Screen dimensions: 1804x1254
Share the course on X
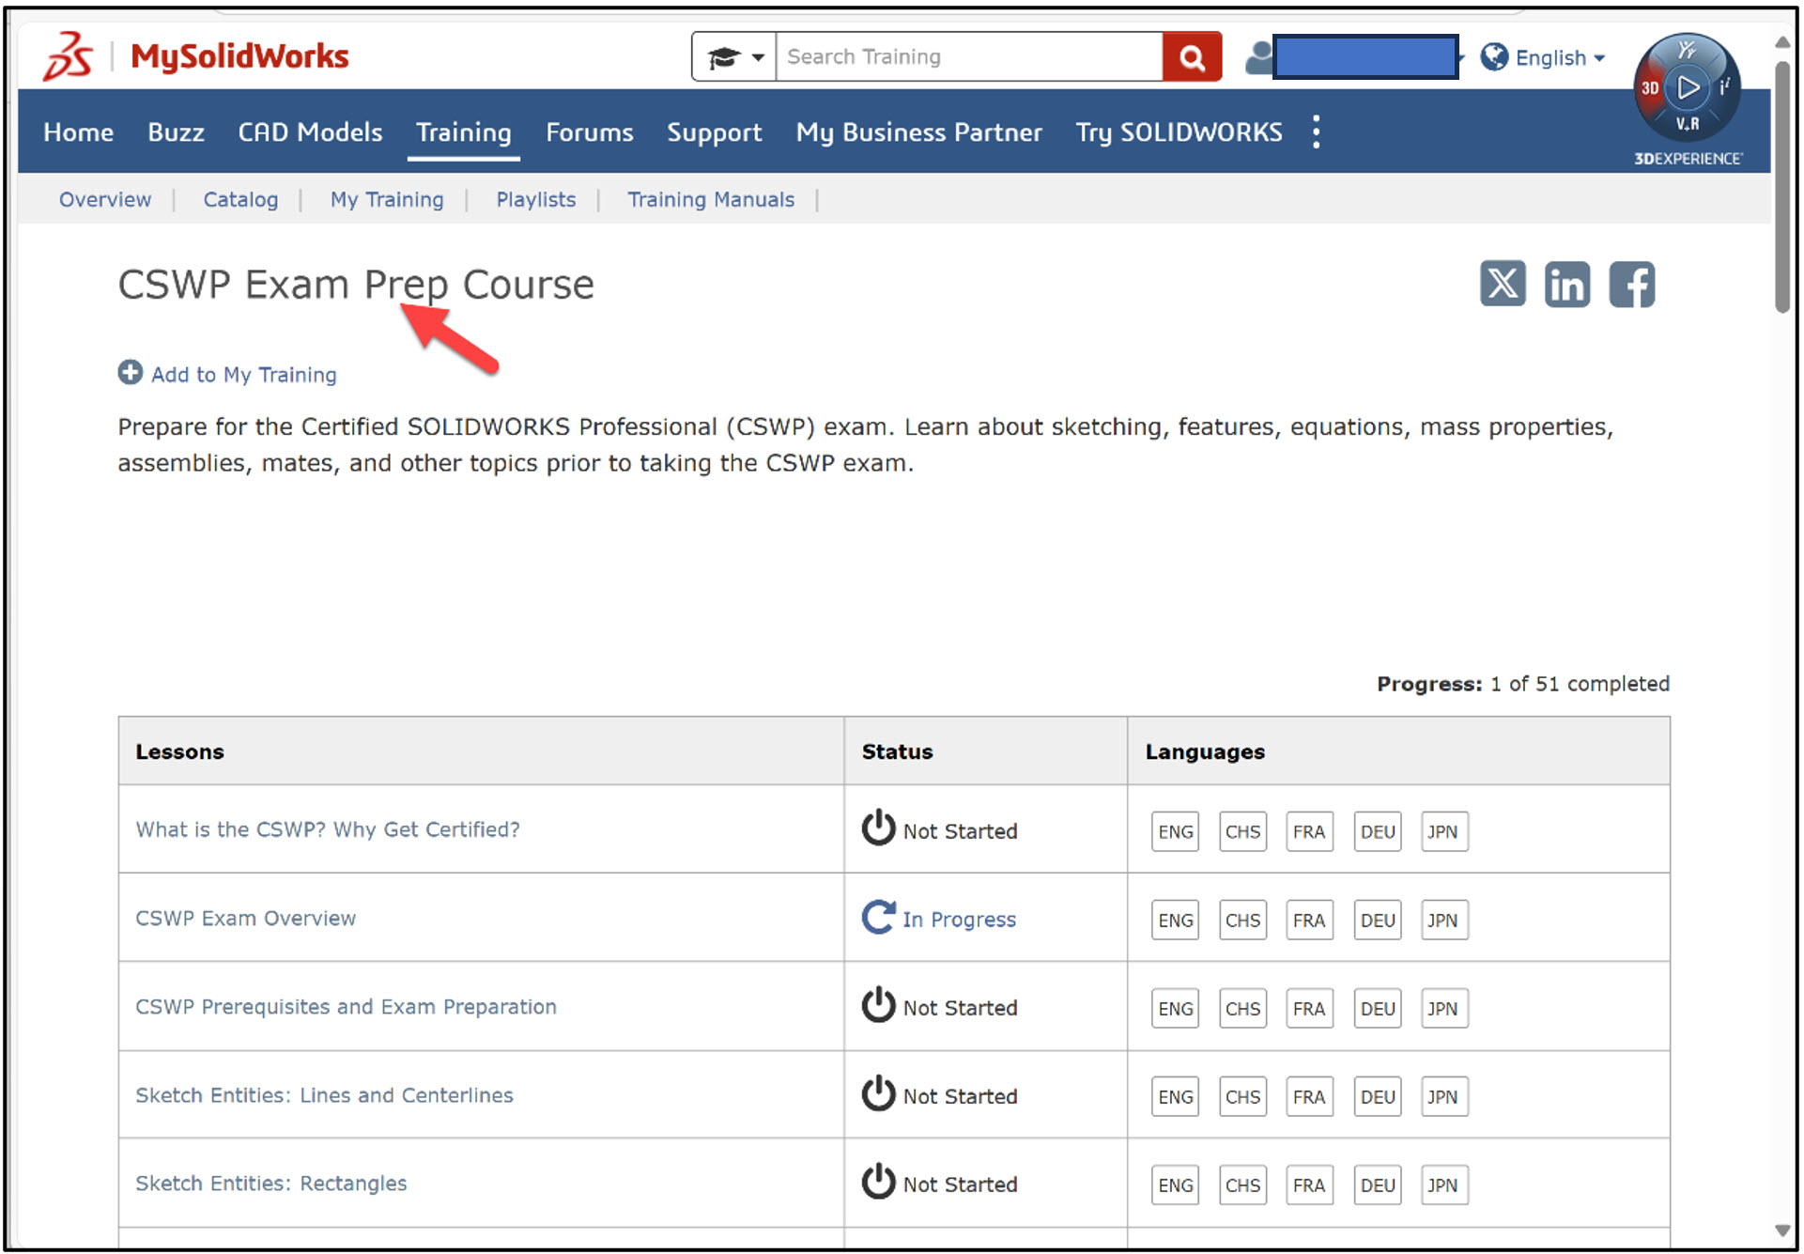tap(1502, 285)
